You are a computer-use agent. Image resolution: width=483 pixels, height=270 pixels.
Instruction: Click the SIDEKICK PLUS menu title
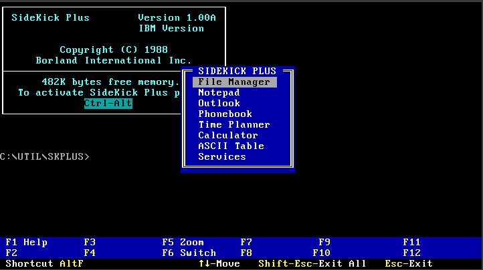(x=237, y=71)
